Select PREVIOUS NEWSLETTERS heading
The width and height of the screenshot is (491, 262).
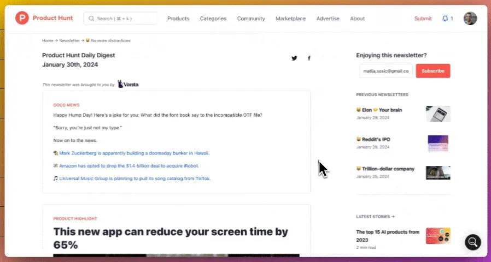[382, 95]
